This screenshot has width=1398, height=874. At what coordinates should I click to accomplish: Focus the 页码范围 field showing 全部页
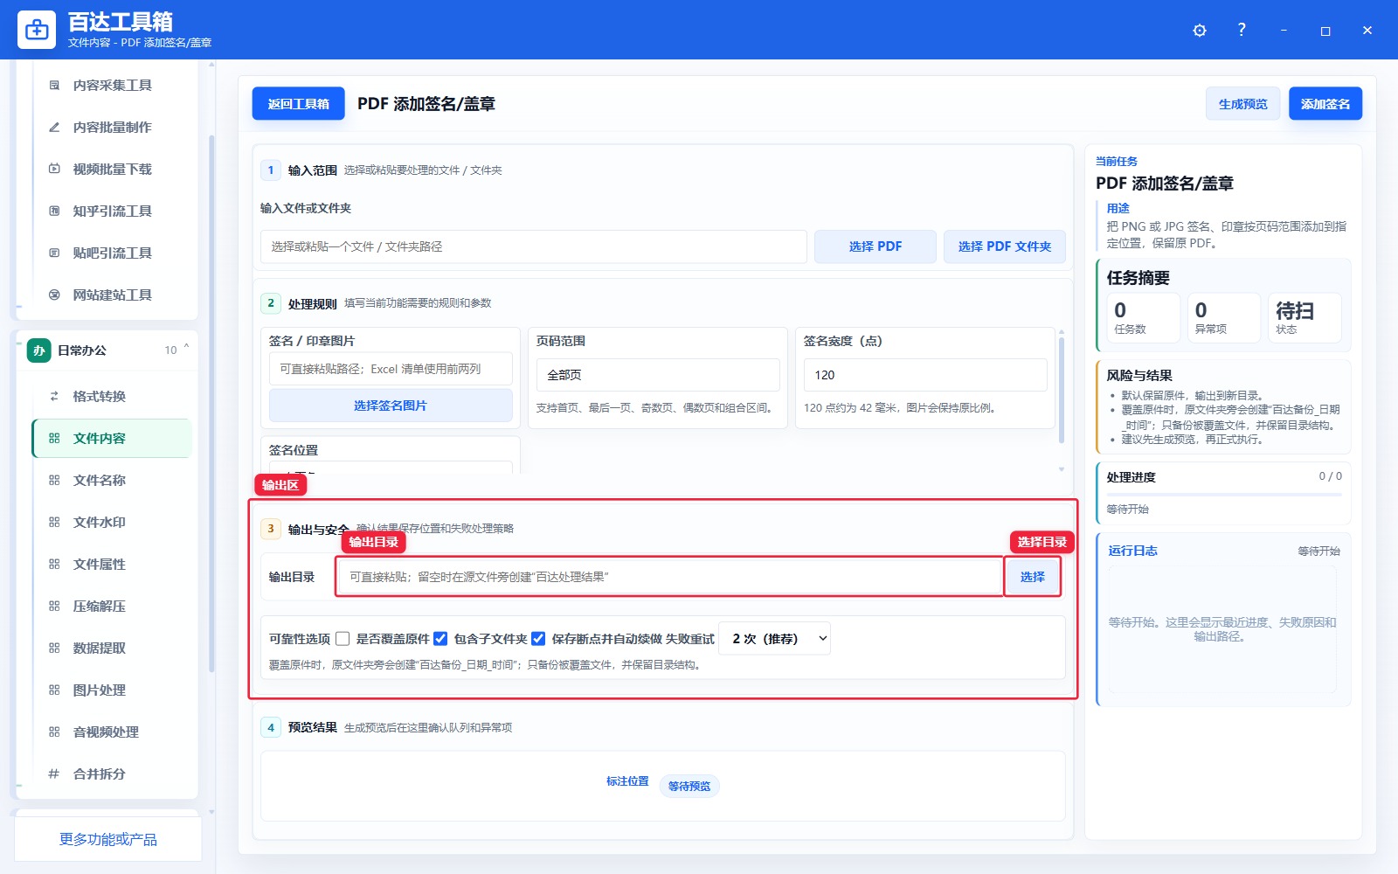[658, 375]
